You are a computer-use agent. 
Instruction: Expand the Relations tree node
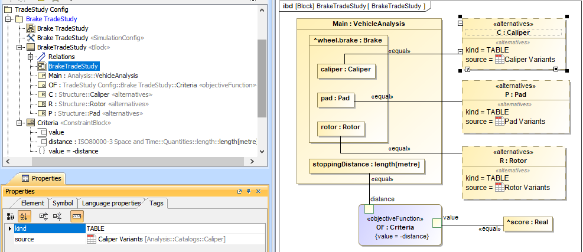pos(30,57)
